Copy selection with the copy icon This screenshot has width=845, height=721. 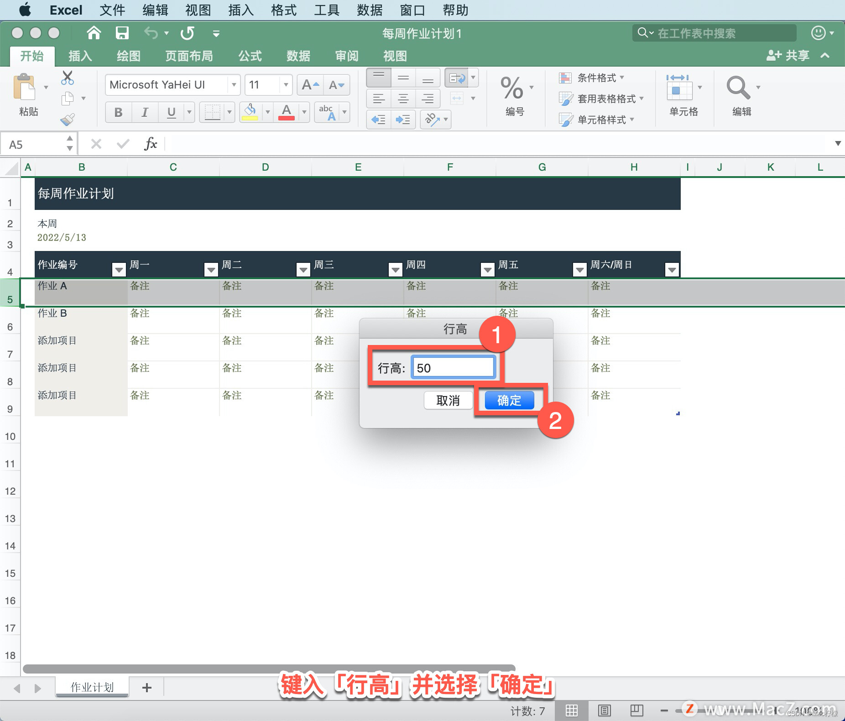(x=67, y=98)
